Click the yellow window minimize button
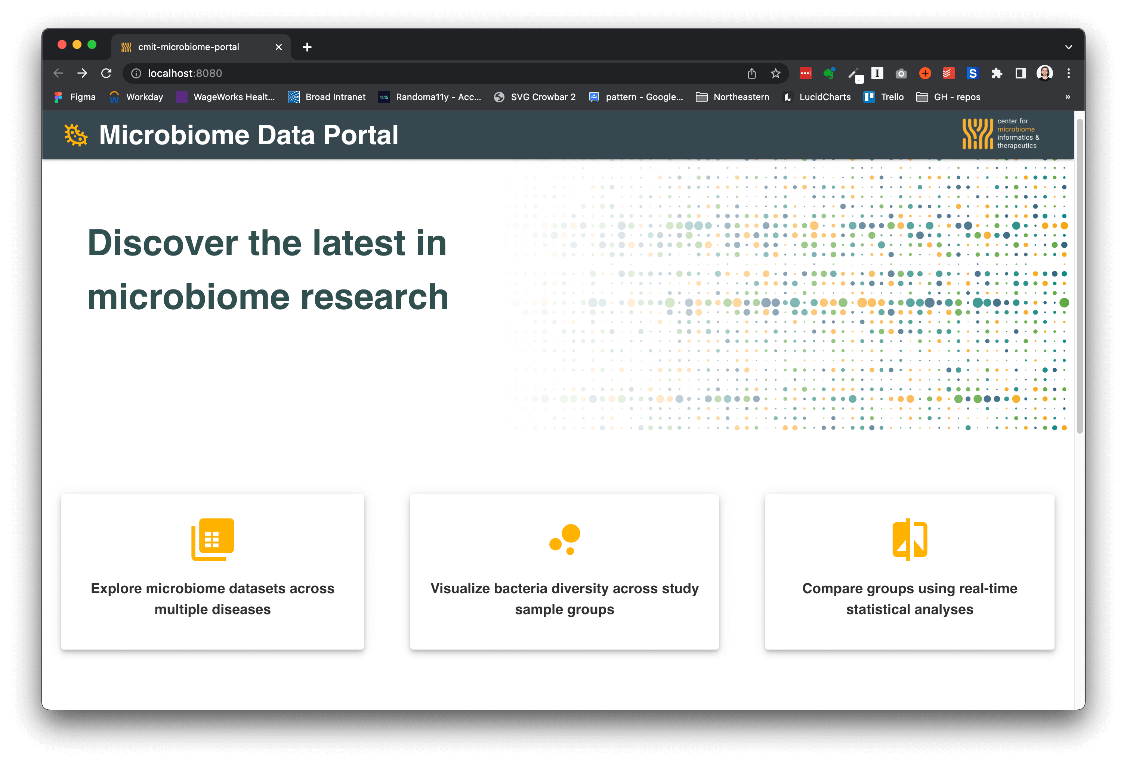The image size is (1127, 765). [77, 44]
